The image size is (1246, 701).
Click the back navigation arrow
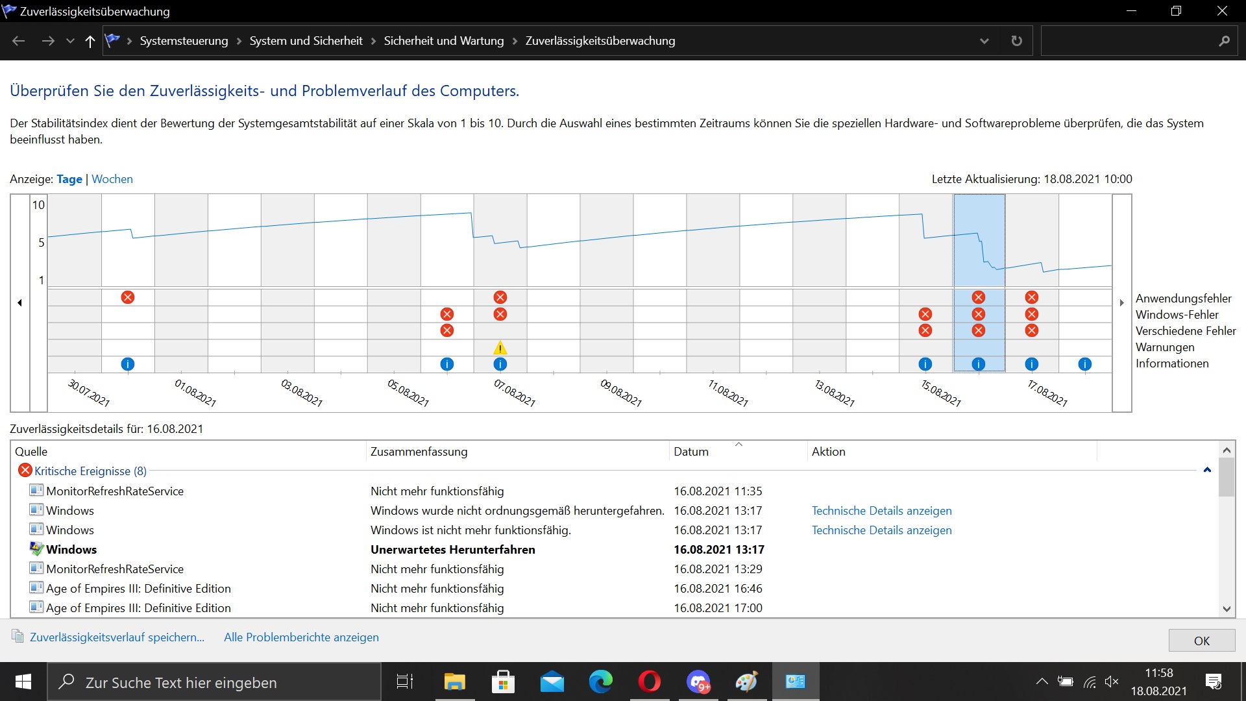(x=19, y=41)
